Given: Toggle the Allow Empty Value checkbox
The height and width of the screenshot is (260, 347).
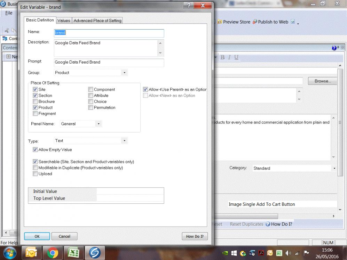Looking at the screenshot, I should pos(35,150).
